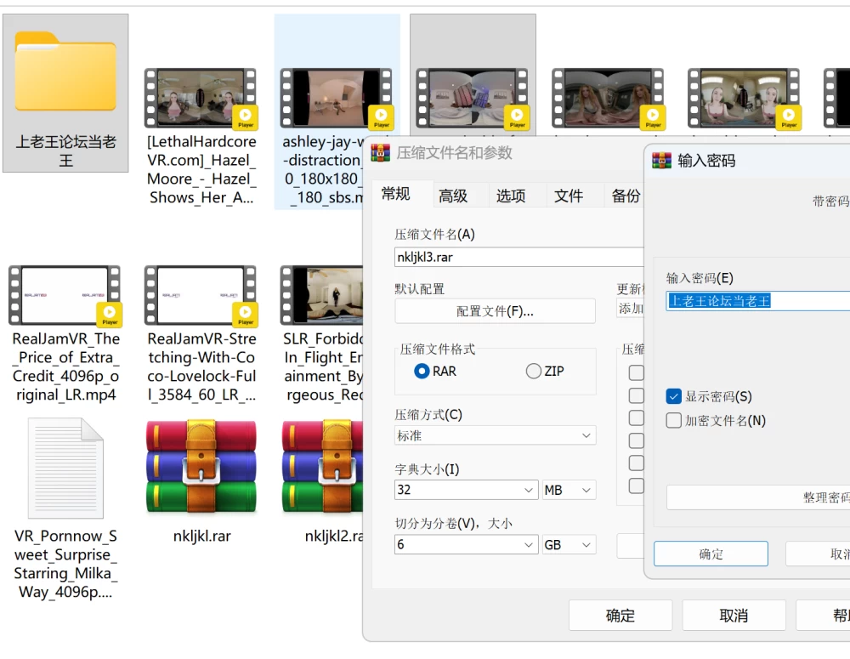Select nkljkl2 archive icon
Viewport: 850px width, 659px height.
point(322,467)
